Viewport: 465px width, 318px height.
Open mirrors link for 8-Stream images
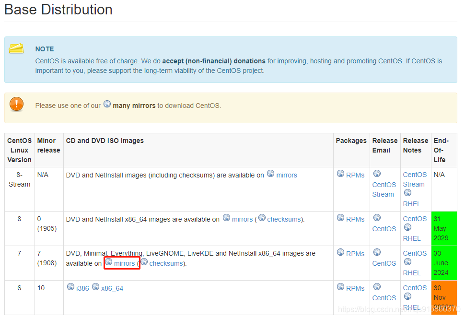tap(287, 176)
